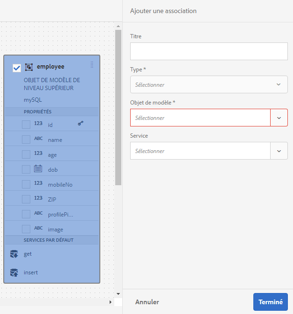
Task: Click the Titre input field
Action: click(x=209, y=51)
